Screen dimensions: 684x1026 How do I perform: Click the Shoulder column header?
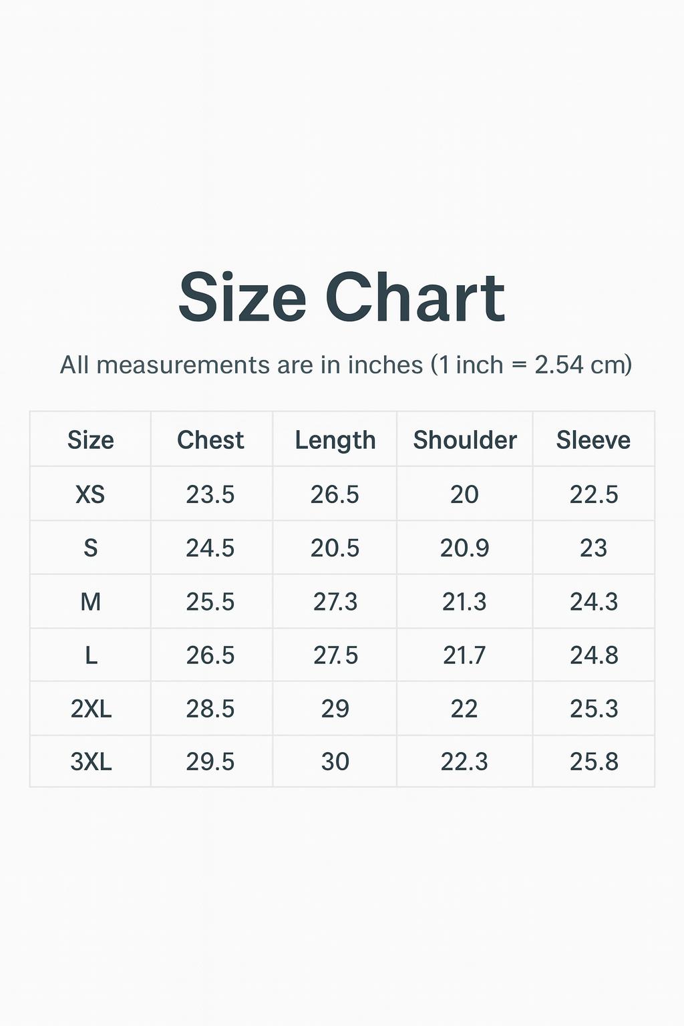click(465, 440)
